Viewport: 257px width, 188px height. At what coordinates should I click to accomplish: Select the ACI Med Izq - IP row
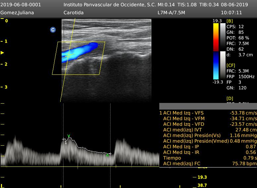coord(208,147)
